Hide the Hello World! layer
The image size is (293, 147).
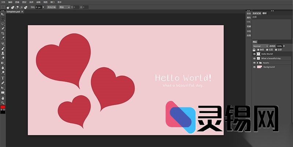pyautogui.click(x=254, y=54)
